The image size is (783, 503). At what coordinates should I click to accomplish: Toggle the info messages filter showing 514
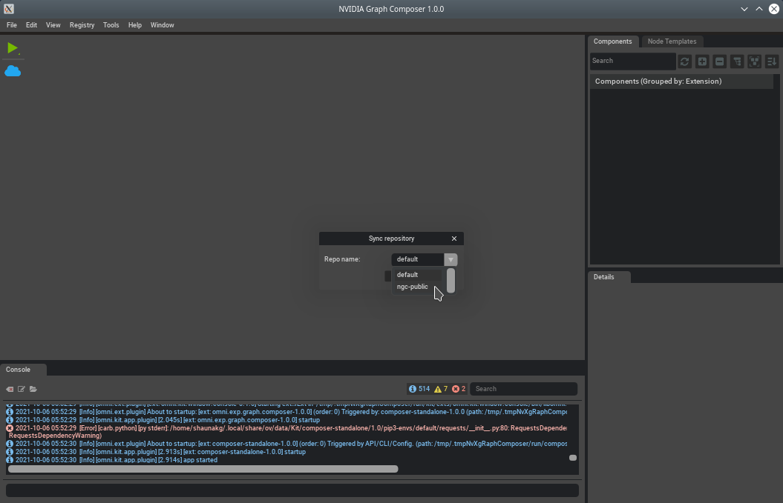click(419, 389)
